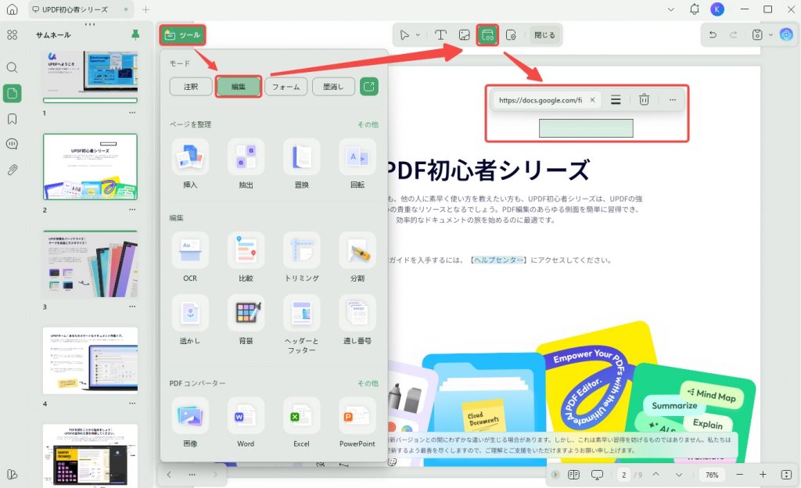Select the image edit tool in toolbar
The height and width of the screenshot is (488, 801).
tap(465, 34)
